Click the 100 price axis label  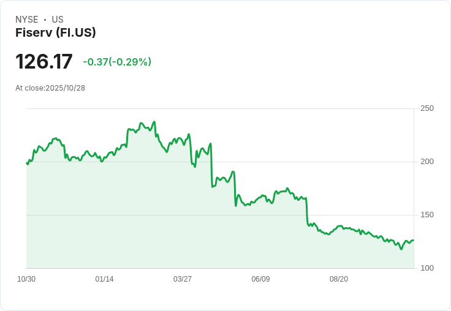(x=427, y=269)
